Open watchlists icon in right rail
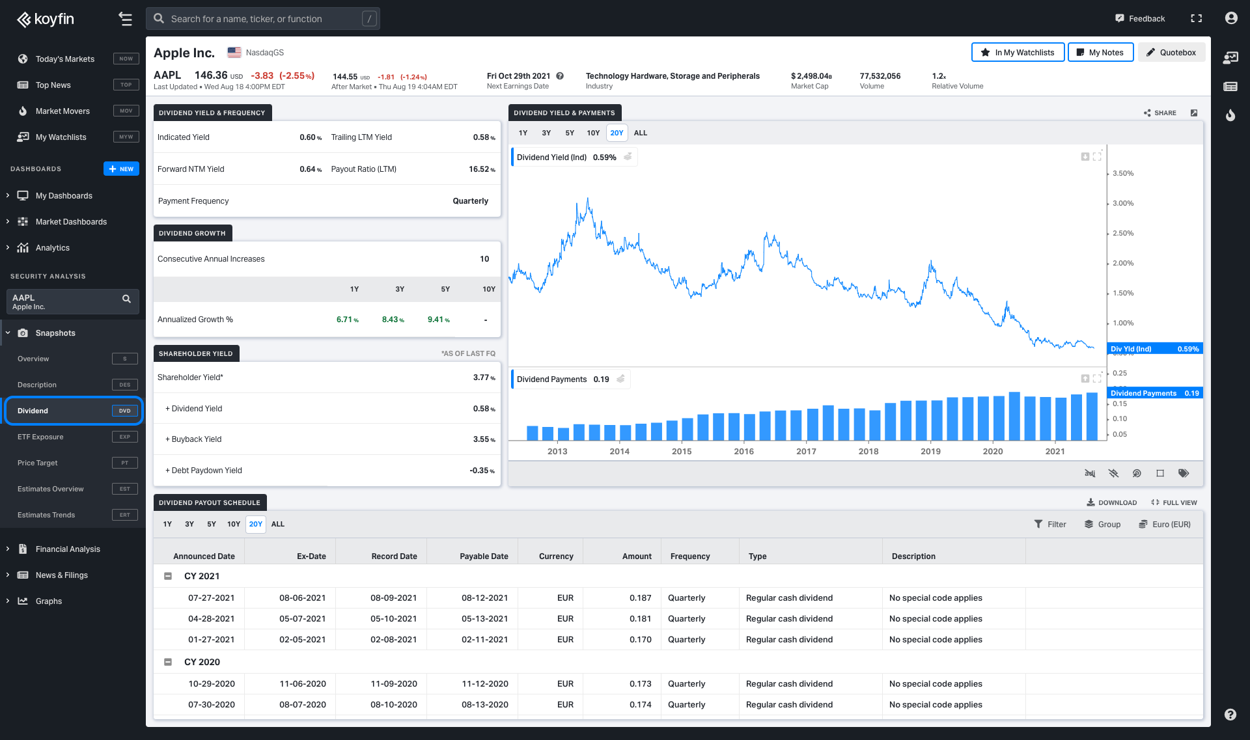This screenshot has height=740, width=1250. 1230,58
